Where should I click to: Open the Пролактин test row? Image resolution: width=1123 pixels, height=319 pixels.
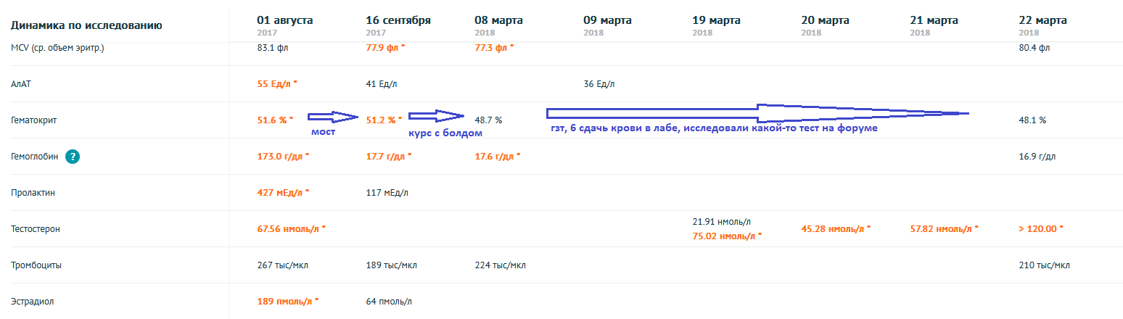[x=33, y=193]
